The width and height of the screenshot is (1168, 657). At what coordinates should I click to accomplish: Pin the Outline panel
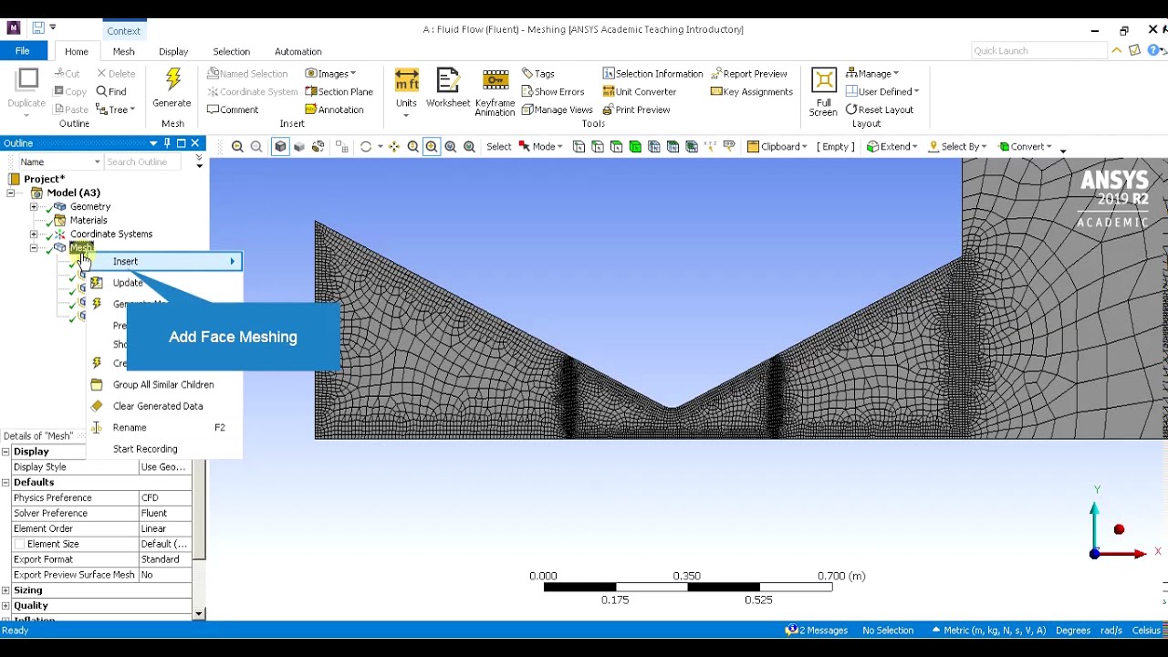[167, 143]
